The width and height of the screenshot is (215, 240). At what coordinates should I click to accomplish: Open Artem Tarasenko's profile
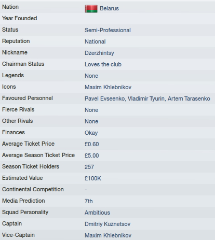click(x=189, y=98)
